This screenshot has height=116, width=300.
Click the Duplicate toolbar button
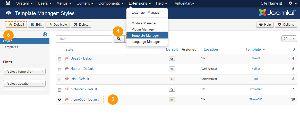[58, 25]
